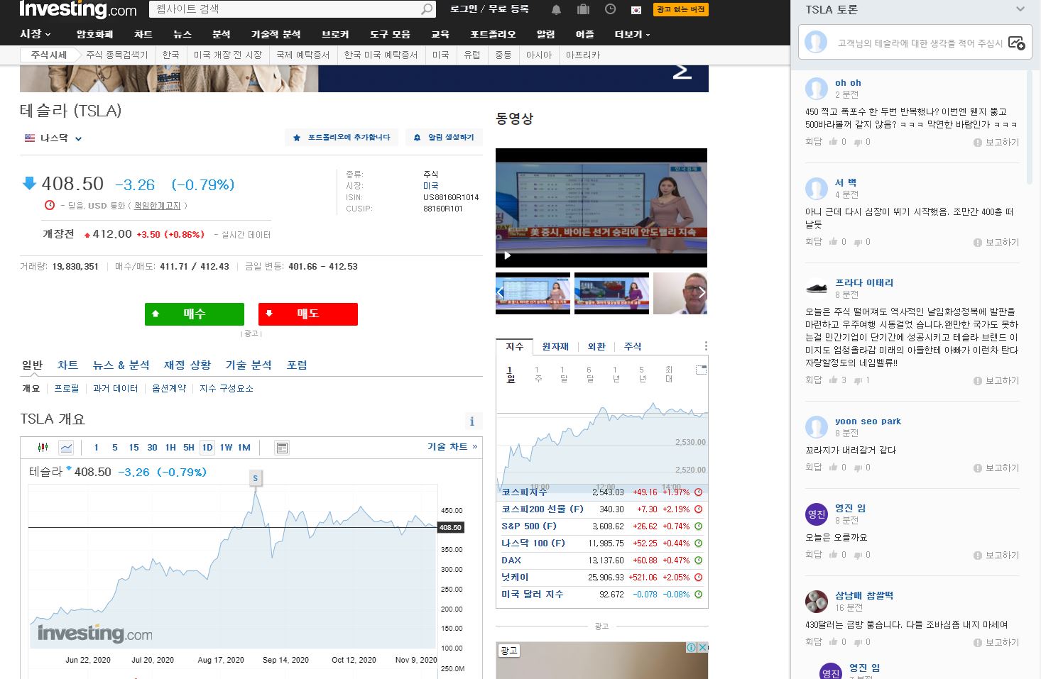Click the sidebar widget three-dot menu icon
Viewport: 1041px width, 679px height.
tap(706, 346)
